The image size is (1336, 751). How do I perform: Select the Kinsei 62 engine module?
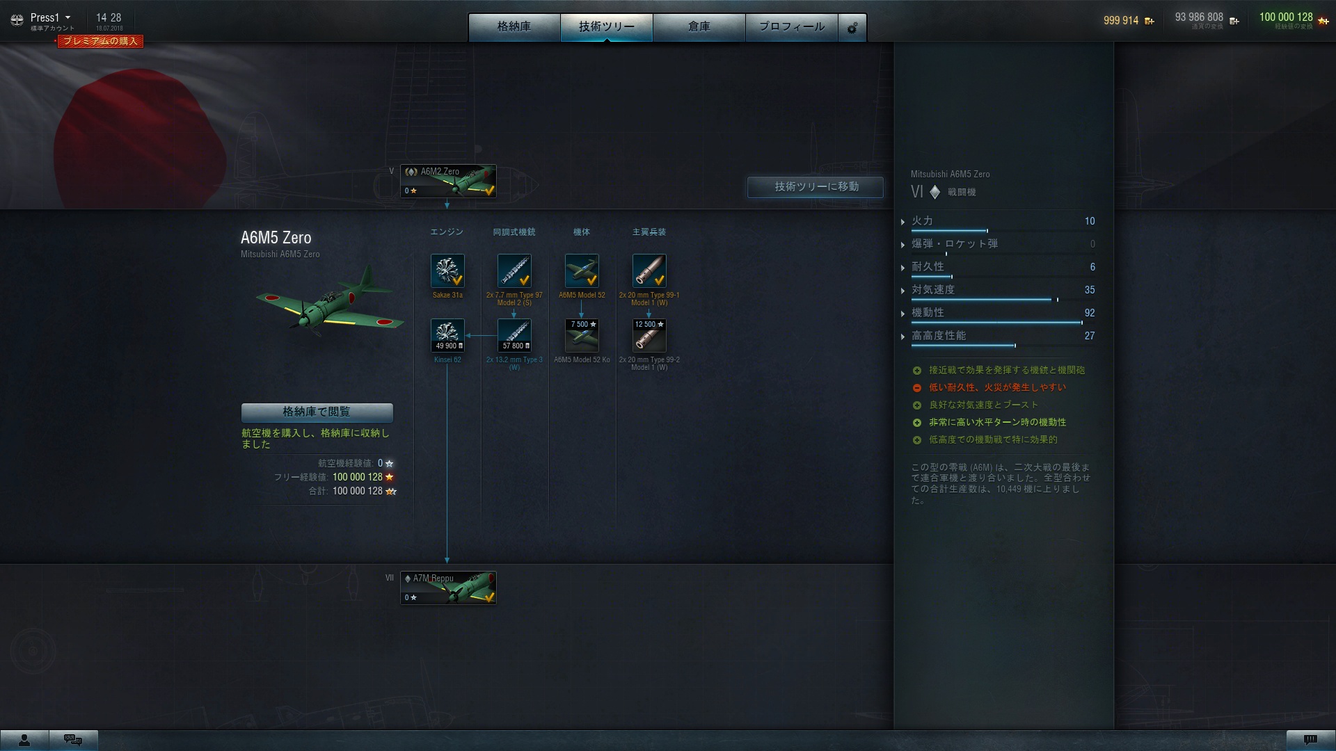click(x=447, y=336)
